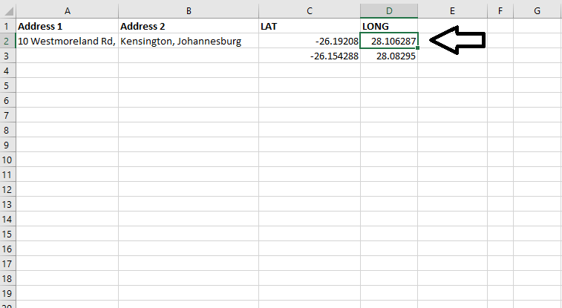This screenshot has width=562, height=308.
Task: Click the "Kensington, Johannesburg" cell
Action: [189, 42]
